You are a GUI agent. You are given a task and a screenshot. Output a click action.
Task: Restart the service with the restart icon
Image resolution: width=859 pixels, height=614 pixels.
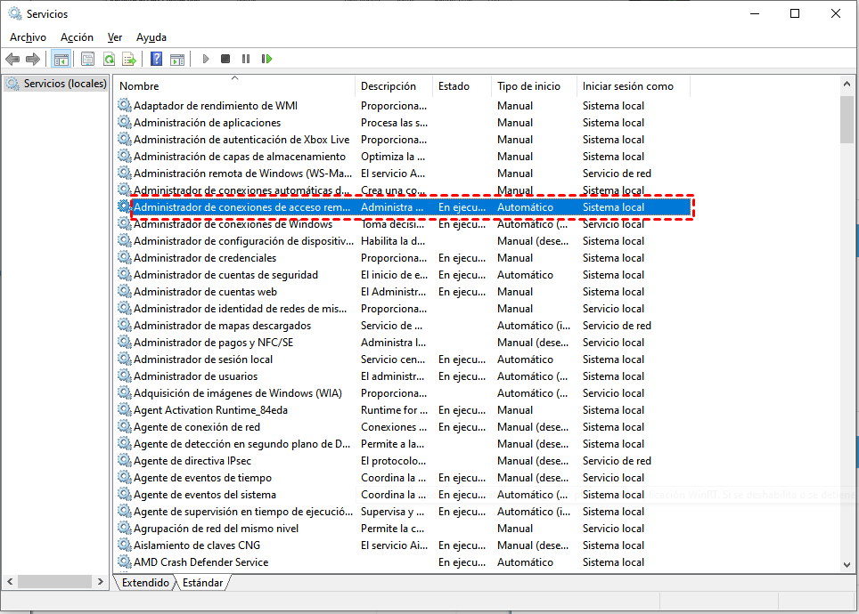tap(266, 59)
